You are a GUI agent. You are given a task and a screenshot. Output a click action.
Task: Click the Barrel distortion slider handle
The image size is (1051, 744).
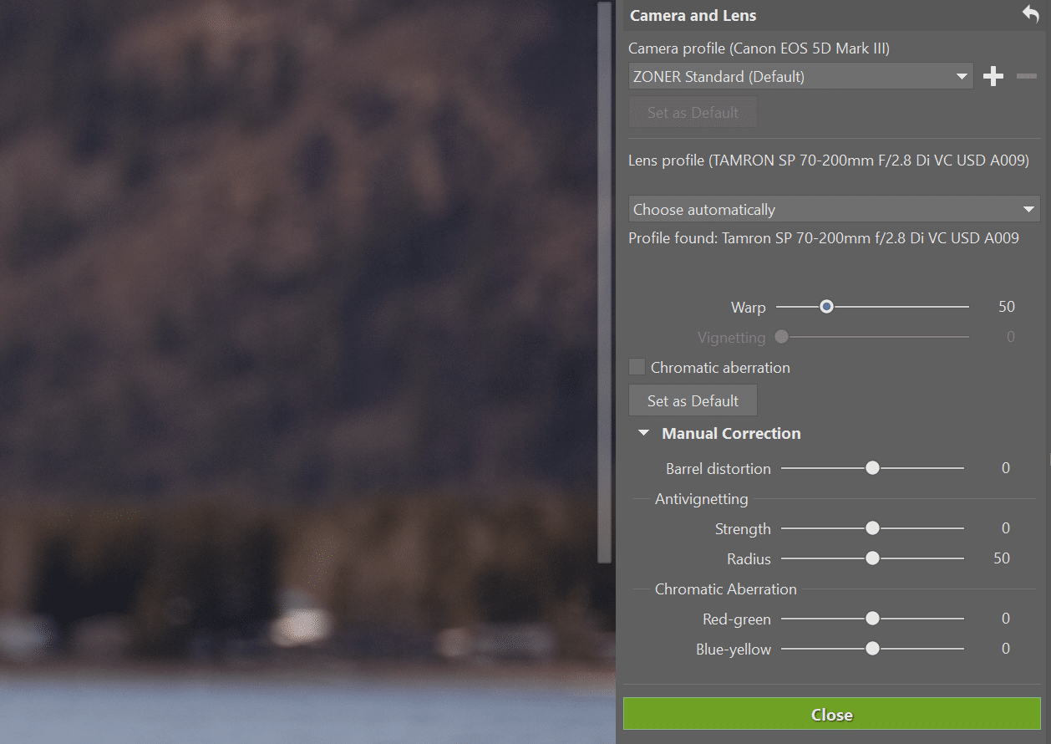point(872,468)
